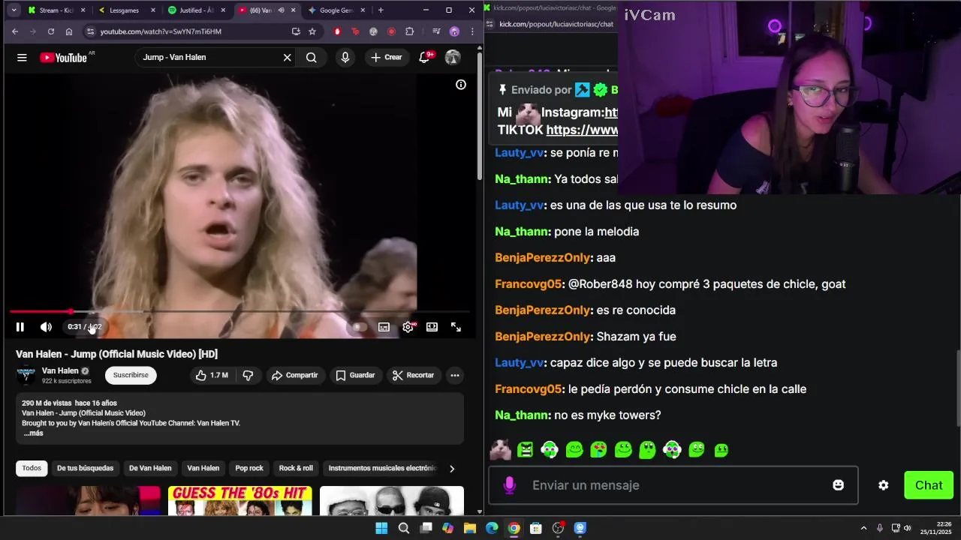Open Chrome extensions puzzle icon

pyautogui.click(x=409, y=31)
